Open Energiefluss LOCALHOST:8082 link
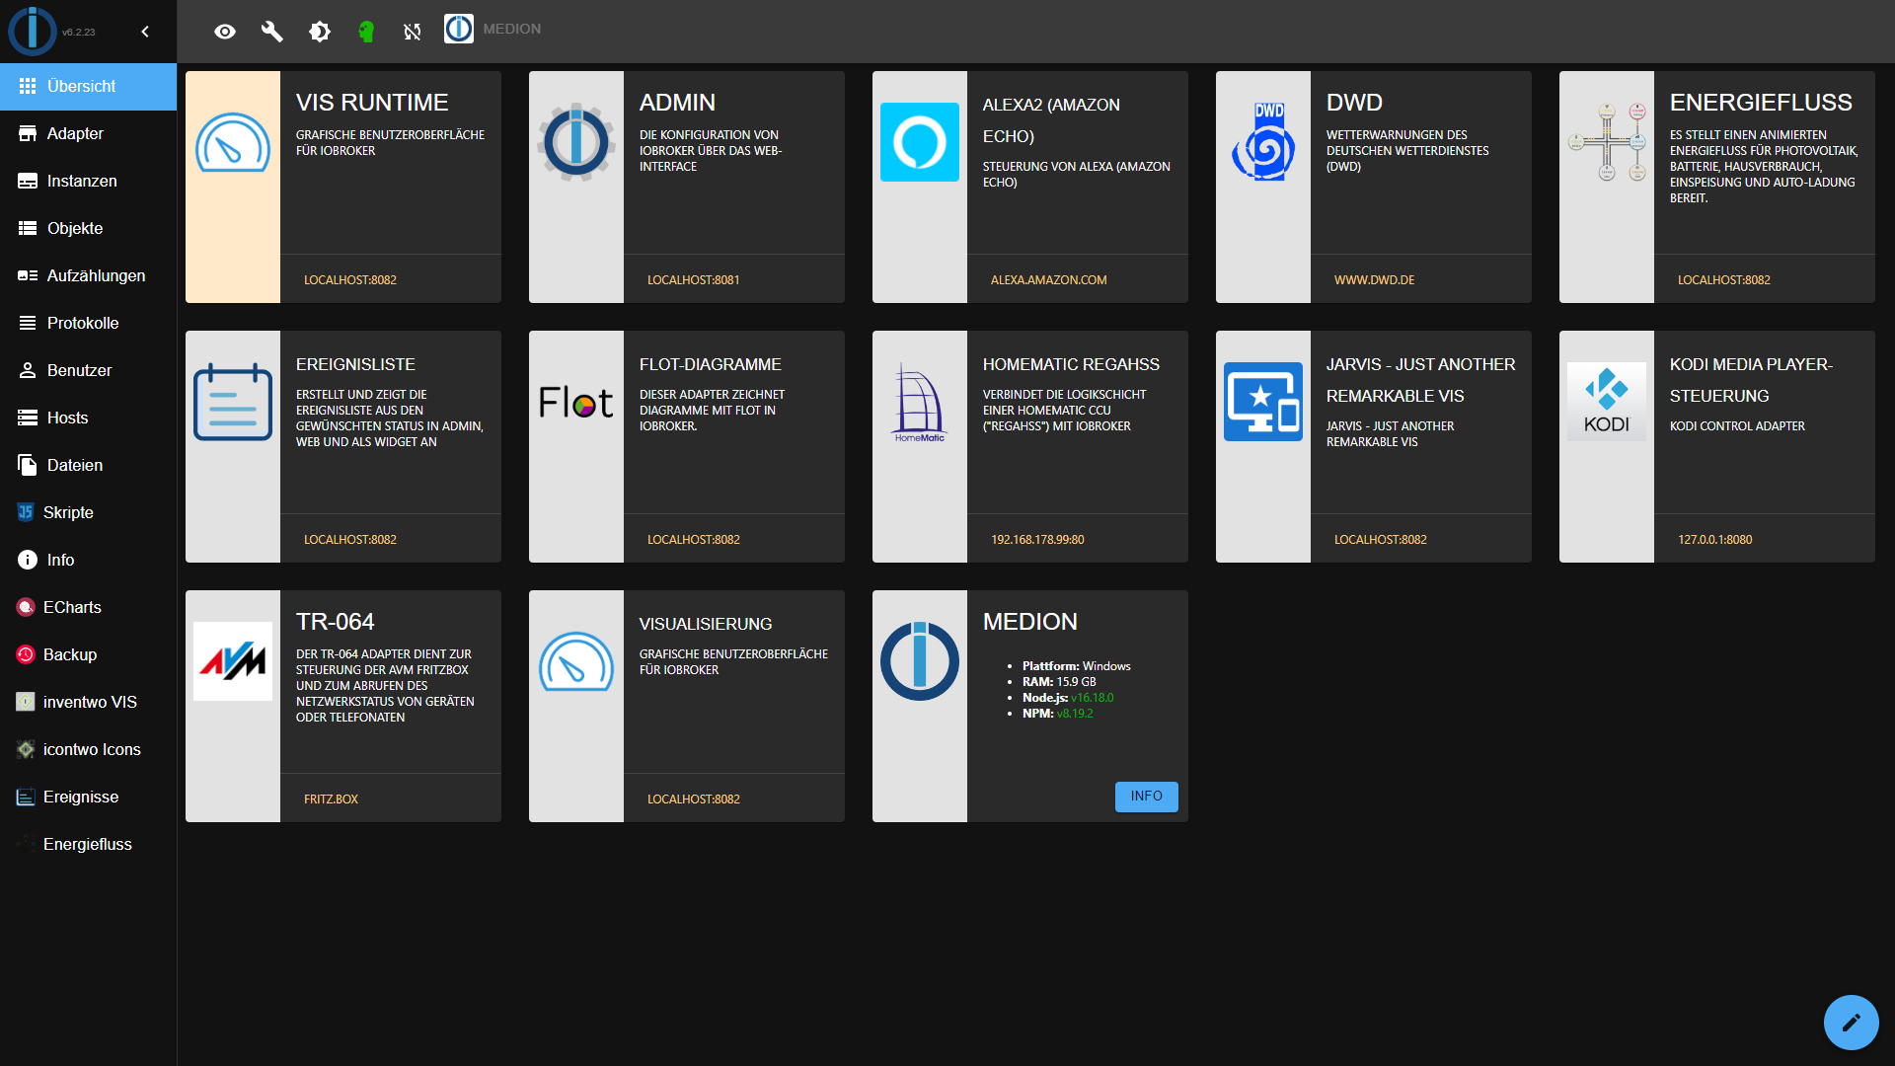Image resolution: width=1895 pixels, height=1066 pixels. 1724,280
